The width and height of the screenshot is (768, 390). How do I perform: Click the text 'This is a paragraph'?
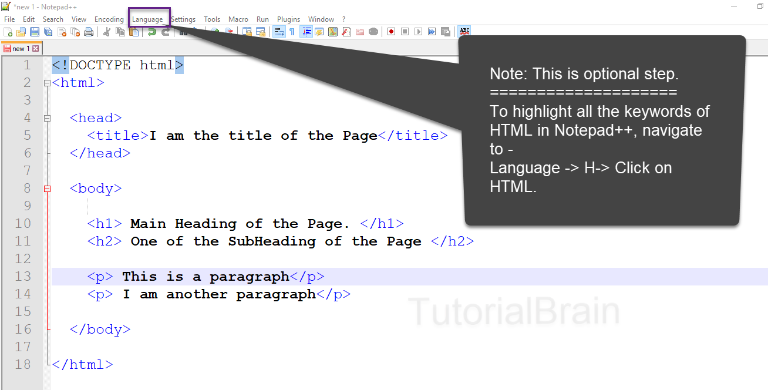click(206, 277)
